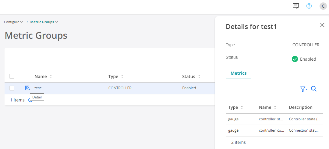Image resolution: width=329 pixels, height=149 pixels.
Task: Click the Detail icon for test1
Action: [x=27, y=88]
